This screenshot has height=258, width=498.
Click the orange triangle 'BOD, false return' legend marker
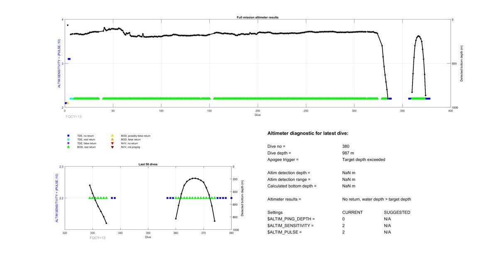pyautogui.click(x=112, y=139)
